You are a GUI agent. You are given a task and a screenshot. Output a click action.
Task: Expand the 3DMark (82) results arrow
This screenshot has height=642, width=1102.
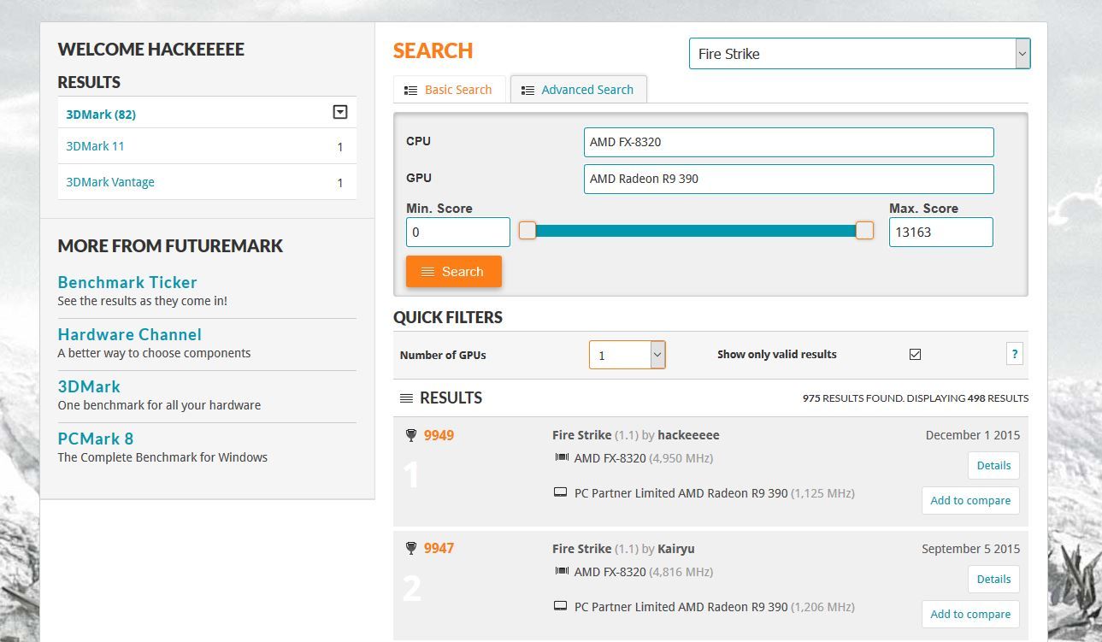(x=340, y=112)
